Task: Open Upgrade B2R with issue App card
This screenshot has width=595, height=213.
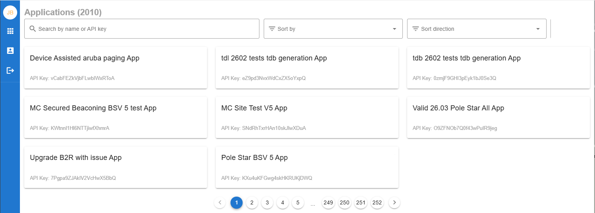Action: click(x=115, y=167)
